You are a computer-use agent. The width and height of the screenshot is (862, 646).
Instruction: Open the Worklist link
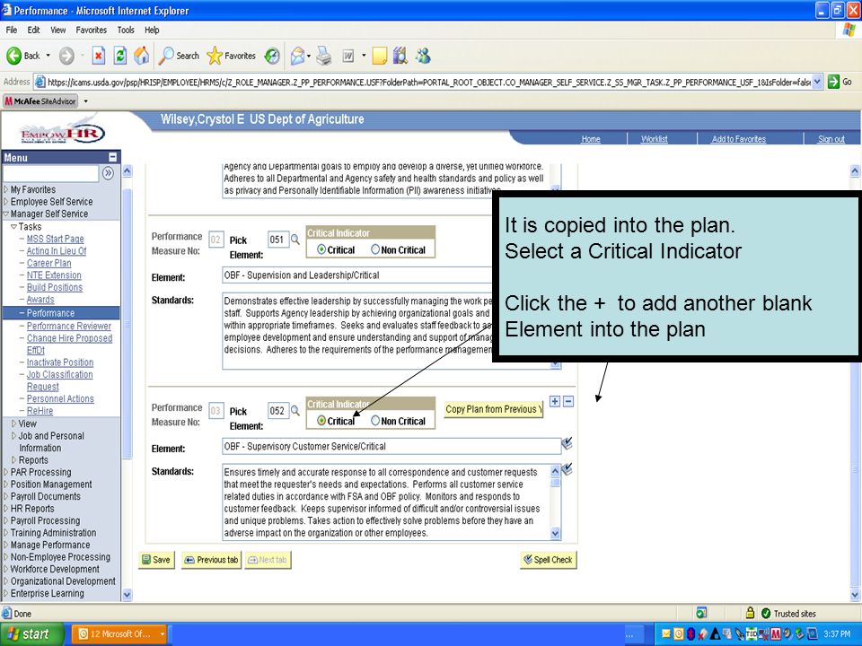coord(655,139)
